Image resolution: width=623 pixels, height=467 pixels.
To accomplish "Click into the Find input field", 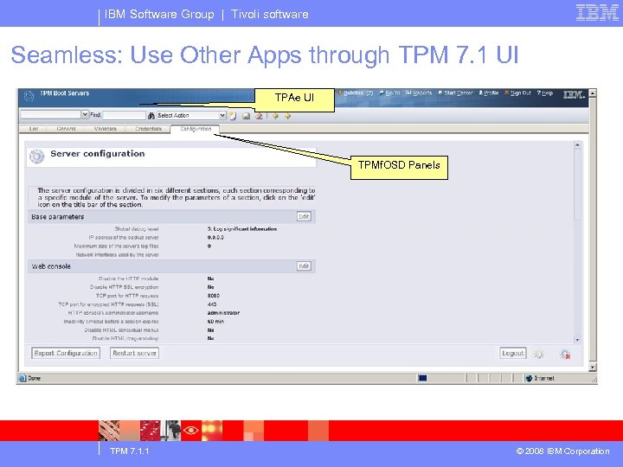I will [x=125, y=115].
